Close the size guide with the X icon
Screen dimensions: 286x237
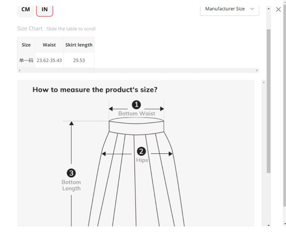278,9
